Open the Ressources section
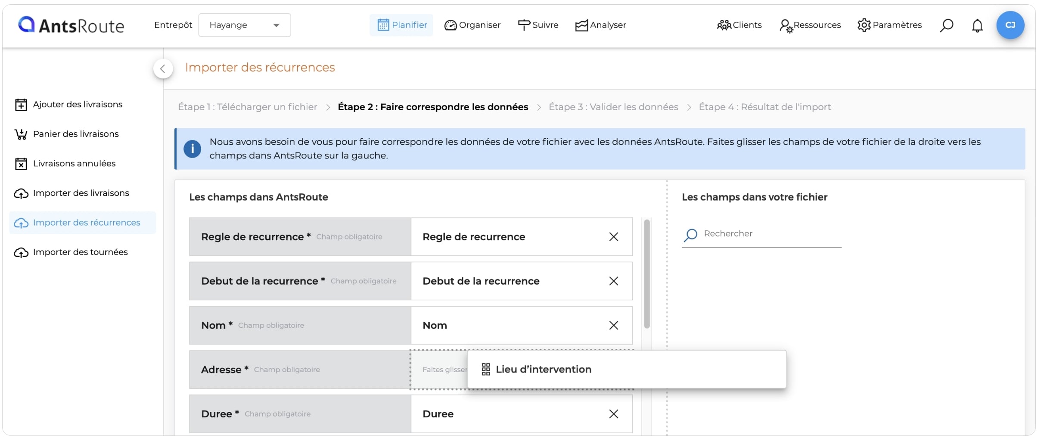The width and height of the screenshot is (1038, 438). coord(810,25)
